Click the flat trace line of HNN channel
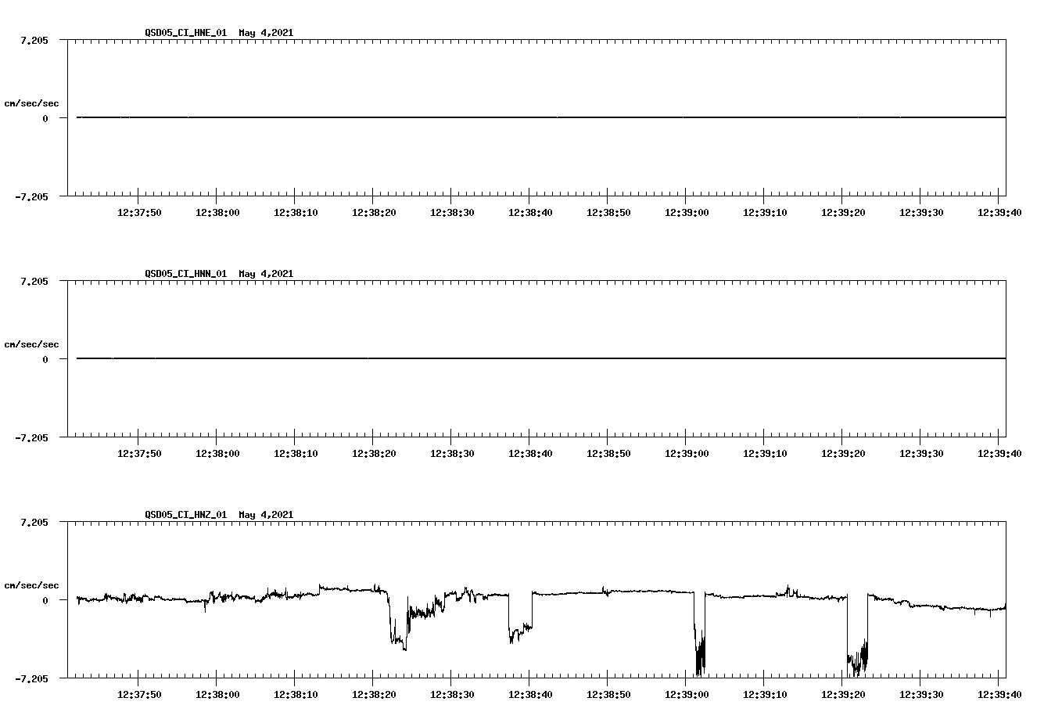The width and height of the screenshot is (1062, 723). (469, 358)
